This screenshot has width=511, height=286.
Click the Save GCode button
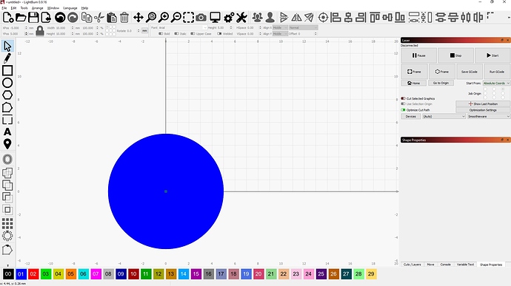(470, 72)
